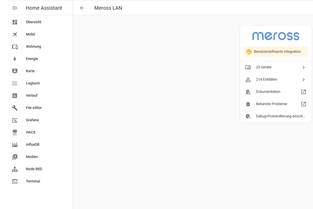Click the File editor wrench icon
Image resolution: width=313 pixels, height=209 pixels.
click(15, 108)
